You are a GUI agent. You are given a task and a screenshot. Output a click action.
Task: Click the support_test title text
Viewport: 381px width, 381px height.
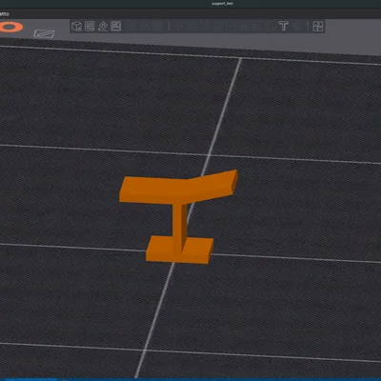click(x=222, y=4)
